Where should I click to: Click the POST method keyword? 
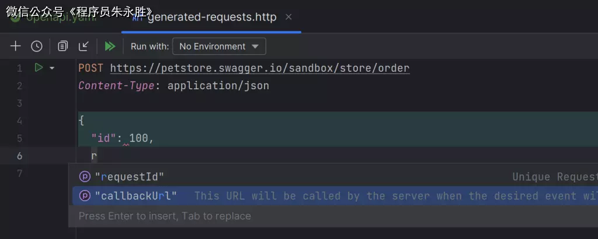pyautogui.click(x=91, y=68)
